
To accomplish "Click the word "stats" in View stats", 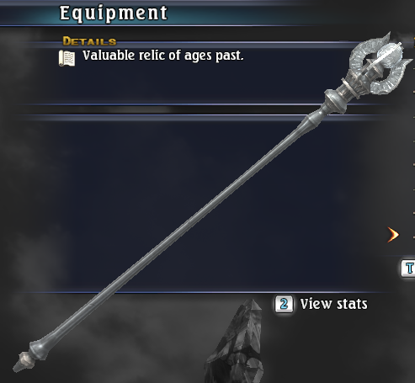I will click(x=352, y=304).
